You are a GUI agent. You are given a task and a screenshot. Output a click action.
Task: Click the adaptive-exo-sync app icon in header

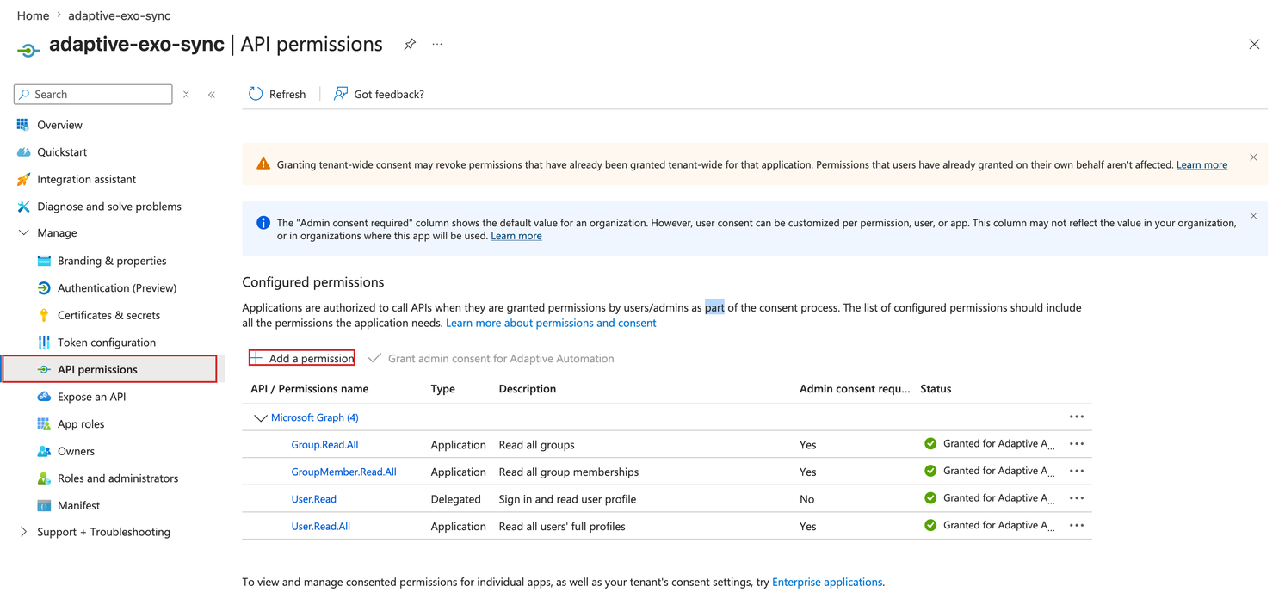(28, 51)
